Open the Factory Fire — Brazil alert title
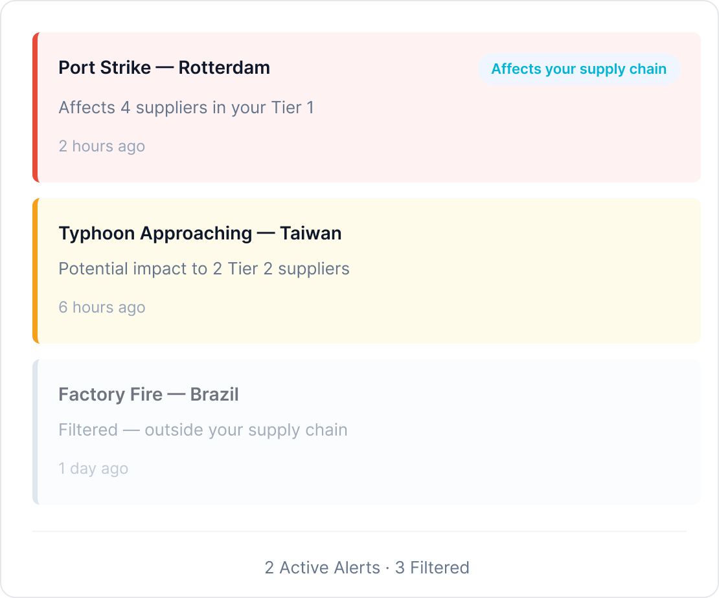719x598 pixels. click(x=148, y=395)
